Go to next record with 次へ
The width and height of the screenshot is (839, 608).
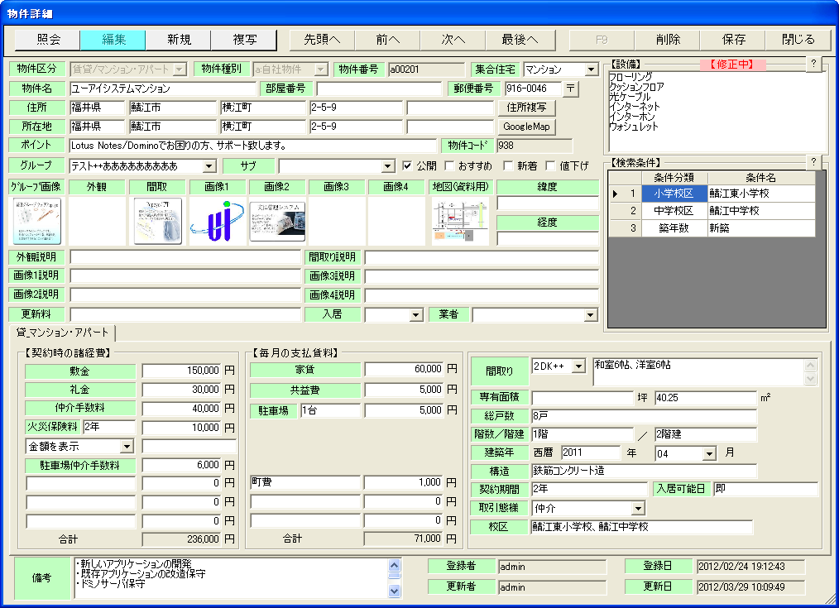tap(453, 40)
